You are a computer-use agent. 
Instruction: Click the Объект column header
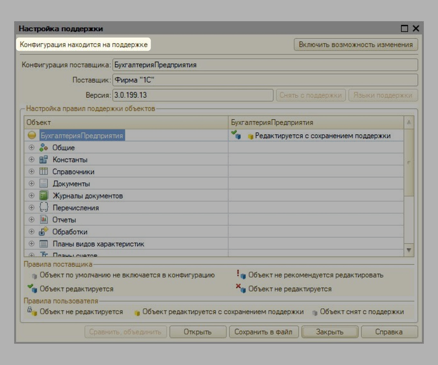[126, 122]
